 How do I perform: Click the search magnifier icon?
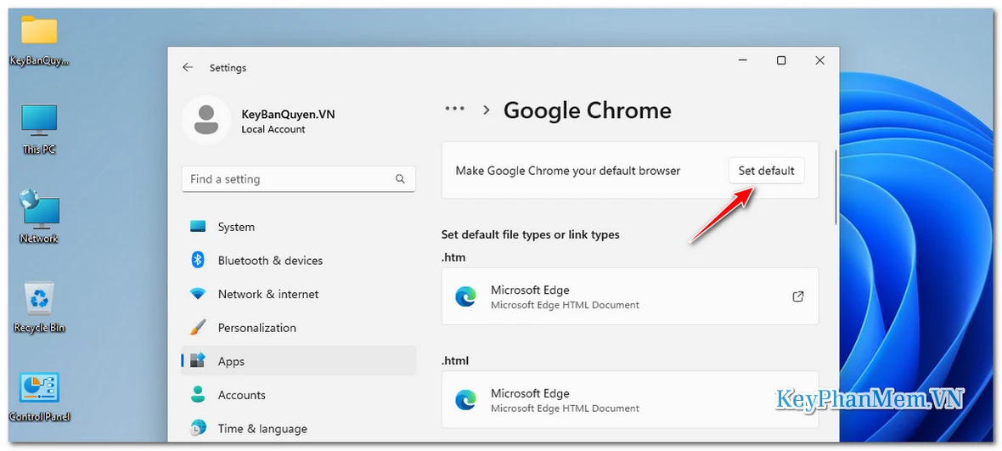(x=400, y=179)
